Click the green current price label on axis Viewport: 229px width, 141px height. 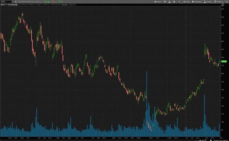[x=224, y=61]
